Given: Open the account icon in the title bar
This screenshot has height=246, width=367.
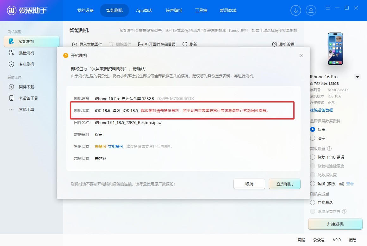Looking at the screenshot, I should tap(311, 10).
